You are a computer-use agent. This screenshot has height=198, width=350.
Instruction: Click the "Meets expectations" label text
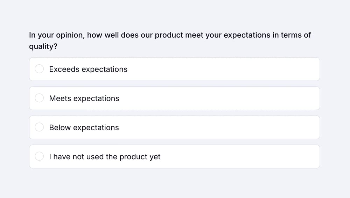pos(84,98)
